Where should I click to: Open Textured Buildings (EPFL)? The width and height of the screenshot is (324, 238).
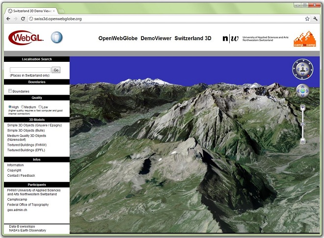(26, 150)
